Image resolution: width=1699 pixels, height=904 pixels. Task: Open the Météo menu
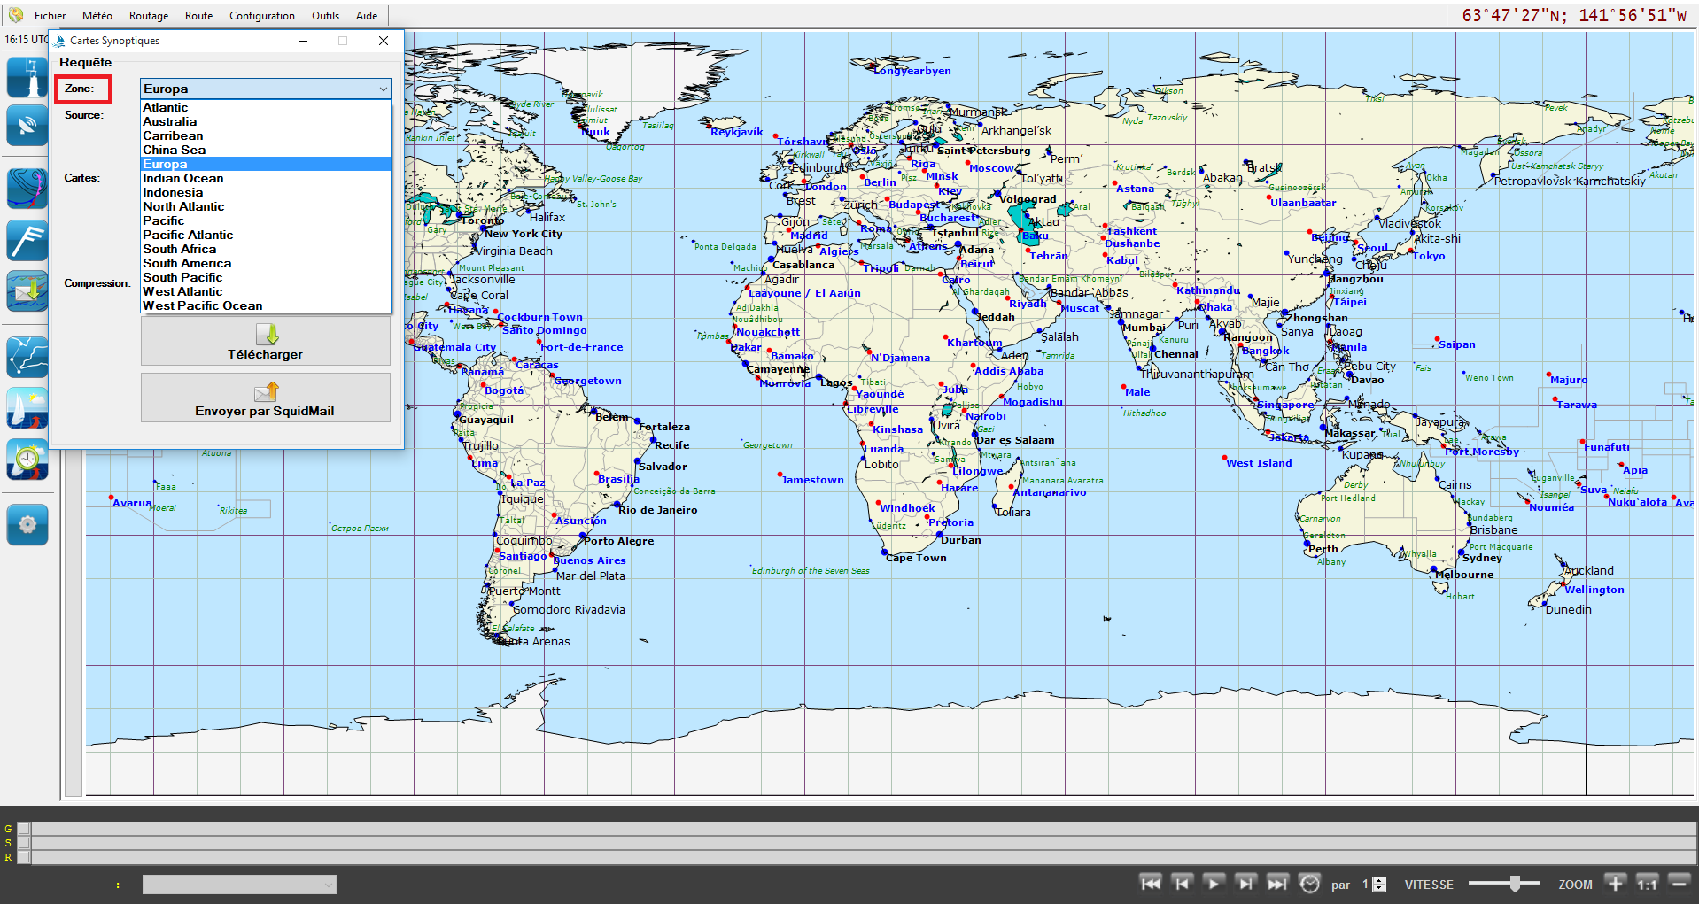[97, 16]
